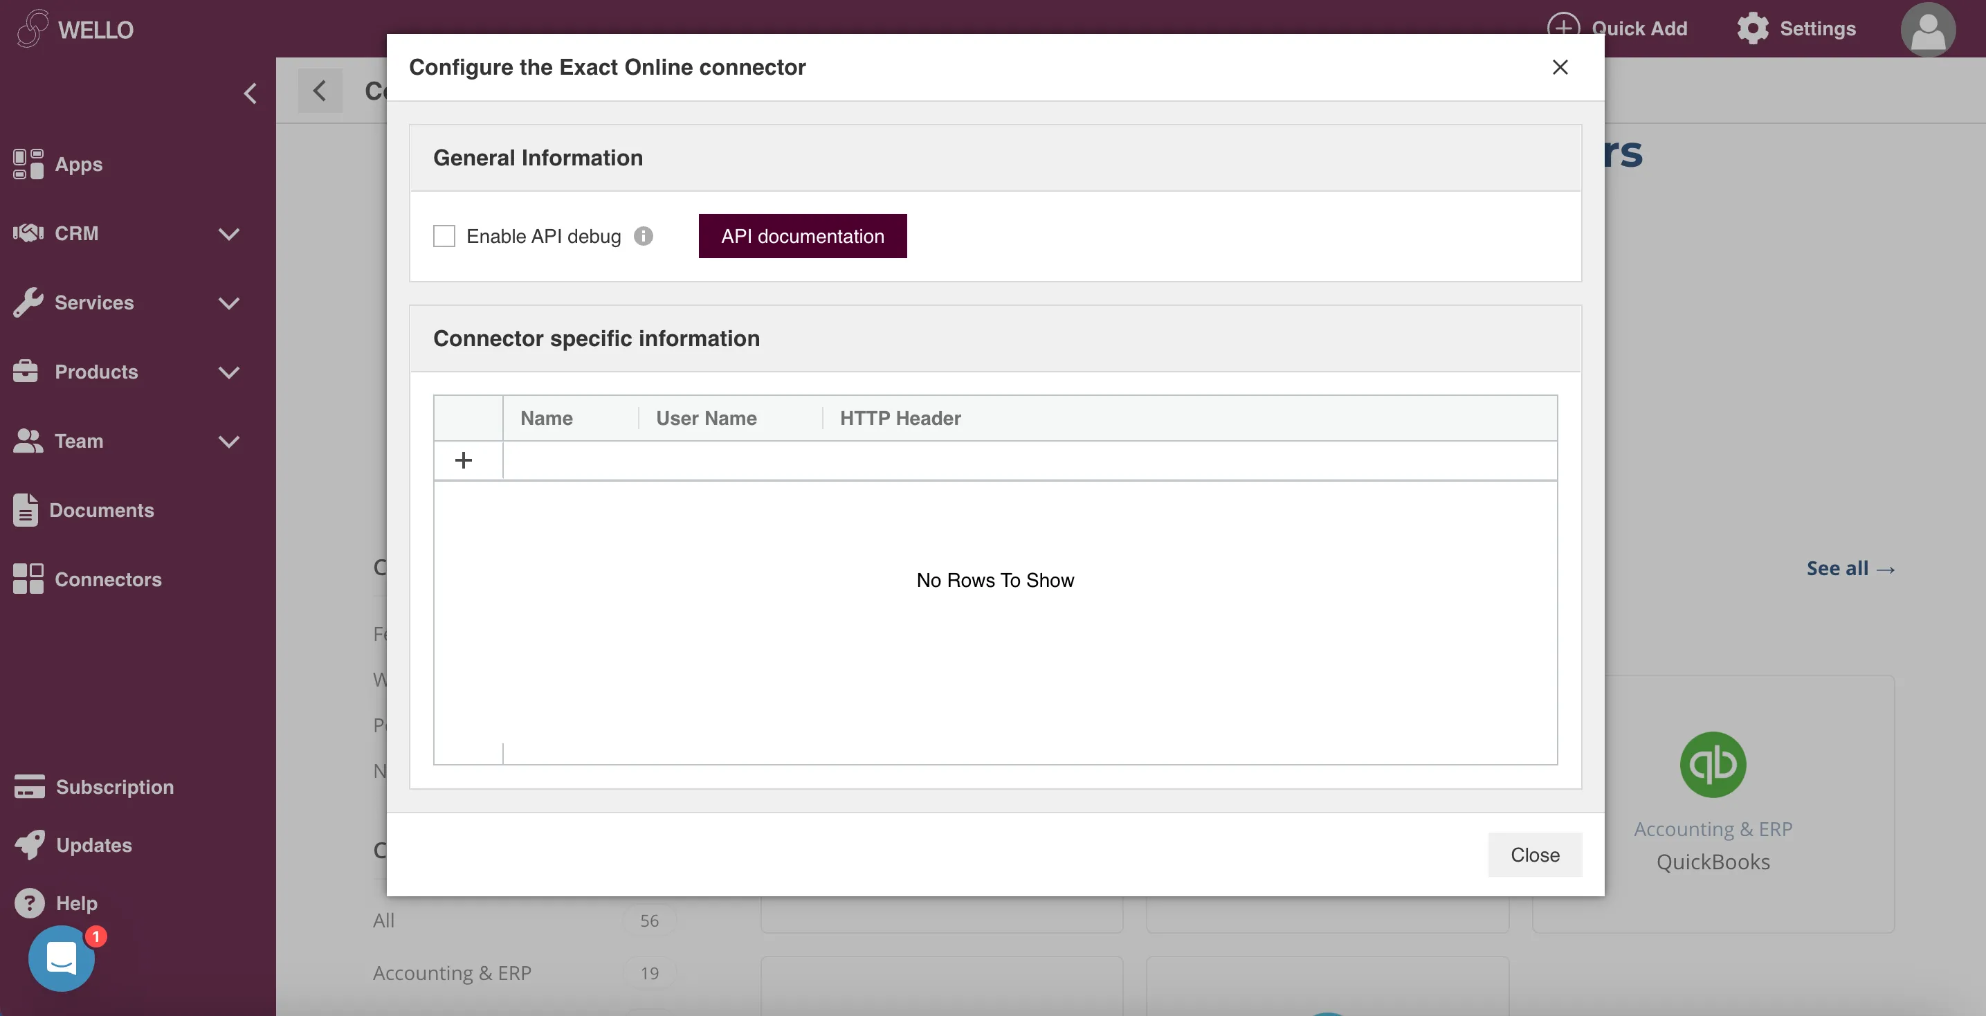Click the Help question mark icon
The image size is (1986, 1016).
[x=29, y=902]
